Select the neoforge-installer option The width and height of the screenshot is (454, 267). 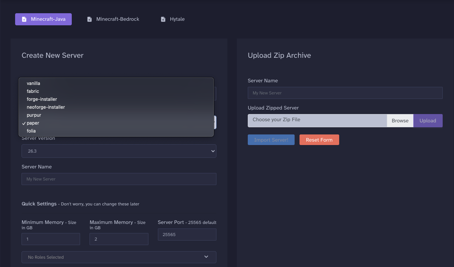(x=116, y=107)
